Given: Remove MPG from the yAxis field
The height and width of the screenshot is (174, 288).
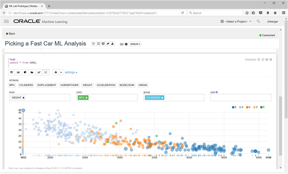Looking at the screenshot, I should [x=86, y=98].
